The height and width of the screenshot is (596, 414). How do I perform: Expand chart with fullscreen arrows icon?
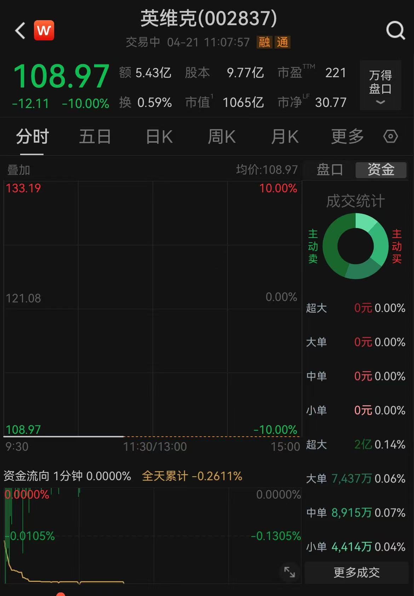[289, 572]
